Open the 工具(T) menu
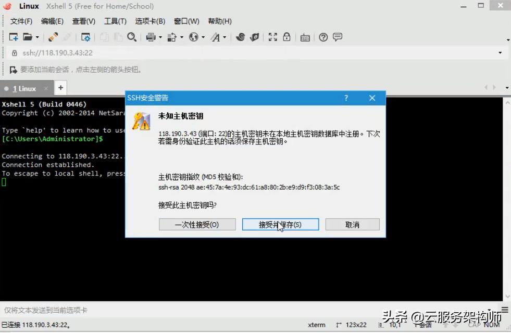This screenshot has width=511, height=333. tap(116, 21)
